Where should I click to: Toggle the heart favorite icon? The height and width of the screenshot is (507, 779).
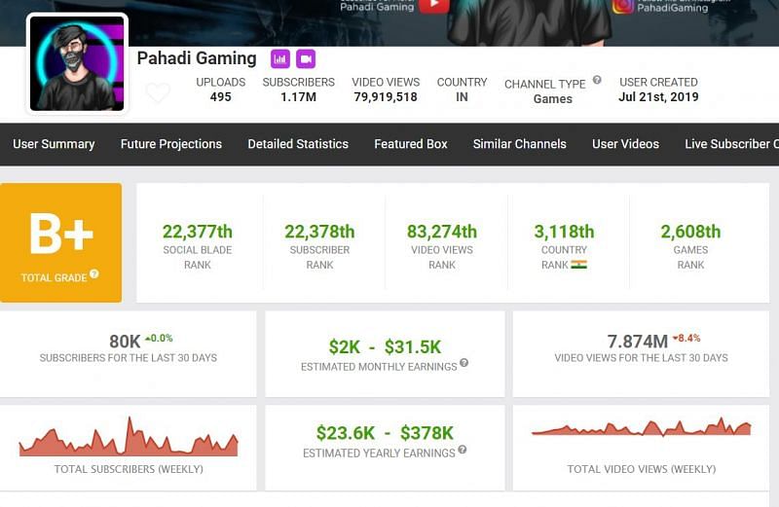(158, 93)
